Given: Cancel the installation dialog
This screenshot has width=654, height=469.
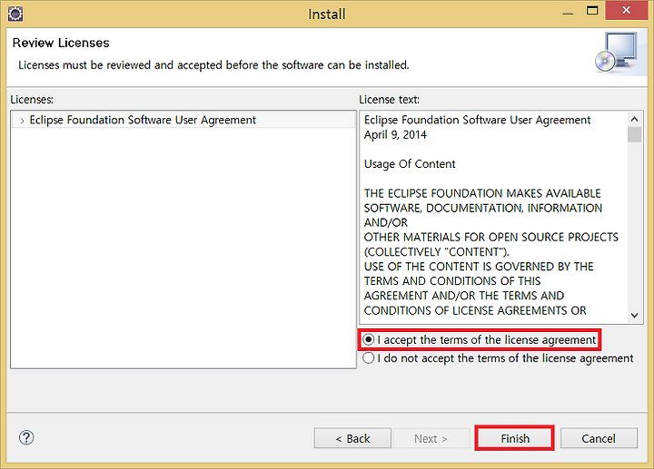Looking at the screenshot, I should [x=599, y=438].
